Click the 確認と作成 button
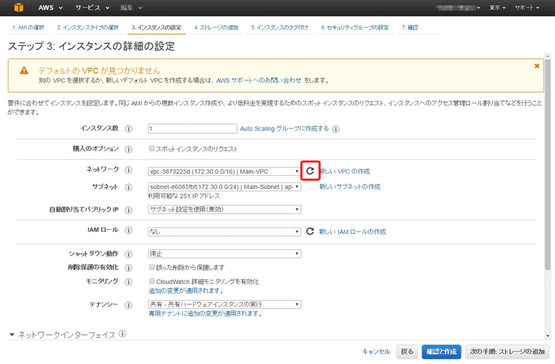Screen dimensions: 555x364 click(x=441, y=351)
